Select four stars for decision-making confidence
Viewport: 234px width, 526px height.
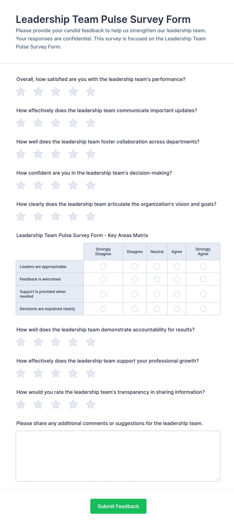coord(73,185)
